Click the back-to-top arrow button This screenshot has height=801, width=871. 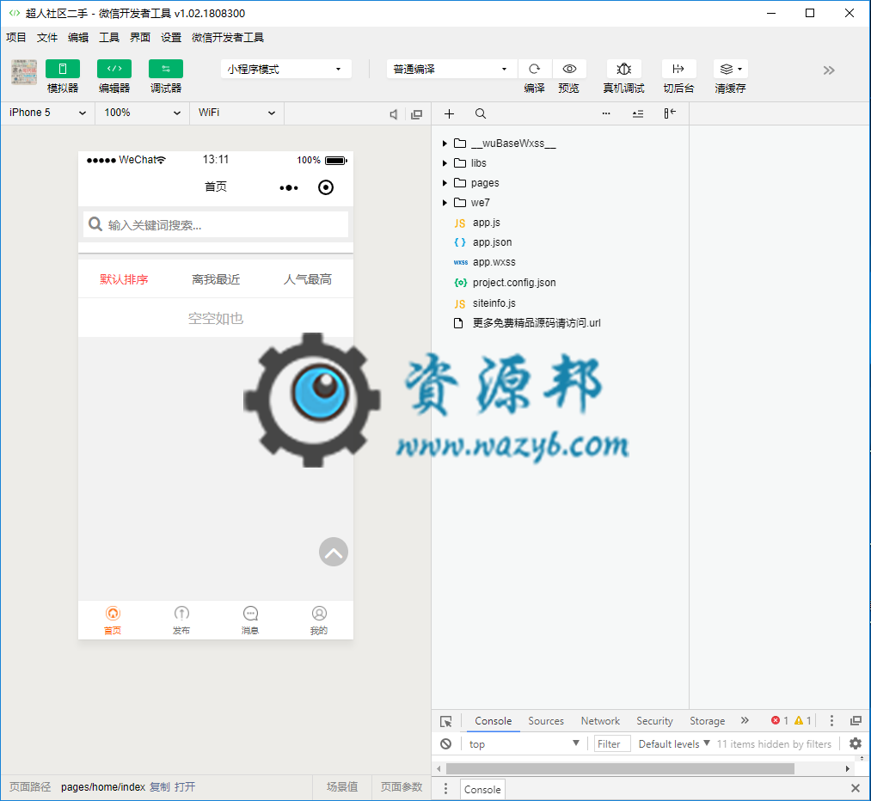(334, 552)
